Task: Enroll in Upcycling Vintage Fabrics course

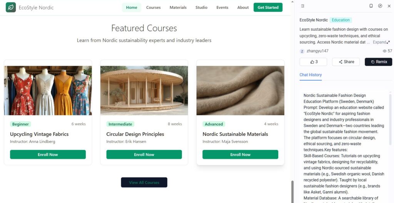Action: pos(48,155)
